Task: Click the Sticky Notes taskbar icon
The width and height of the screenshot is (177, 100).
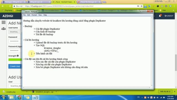Action: 27,97
